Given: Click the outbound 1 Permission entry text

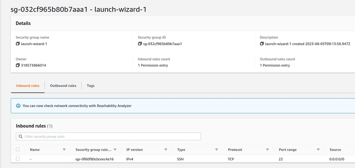Looking at the screenshot, I should (275, 65).
